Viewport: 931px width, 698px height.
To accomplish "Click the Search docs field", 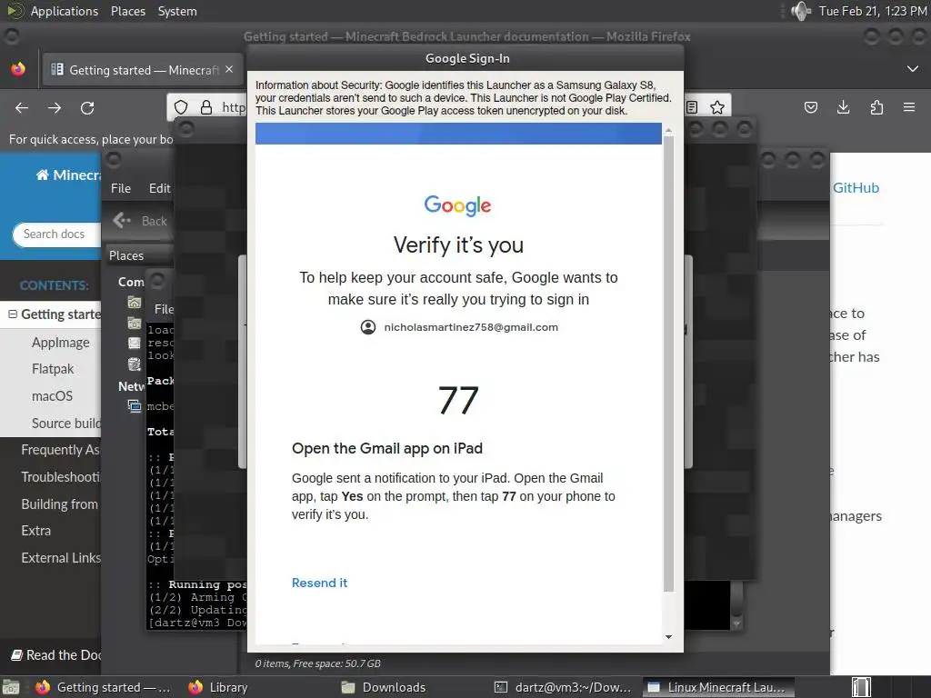I will (x=57, y=234).
